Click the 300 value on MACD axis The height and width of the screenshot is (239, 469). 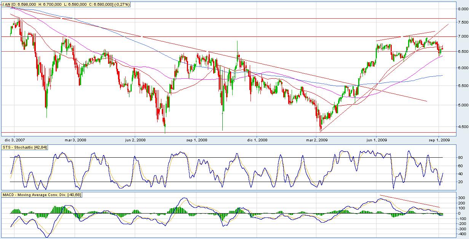(x=461, y=198)
